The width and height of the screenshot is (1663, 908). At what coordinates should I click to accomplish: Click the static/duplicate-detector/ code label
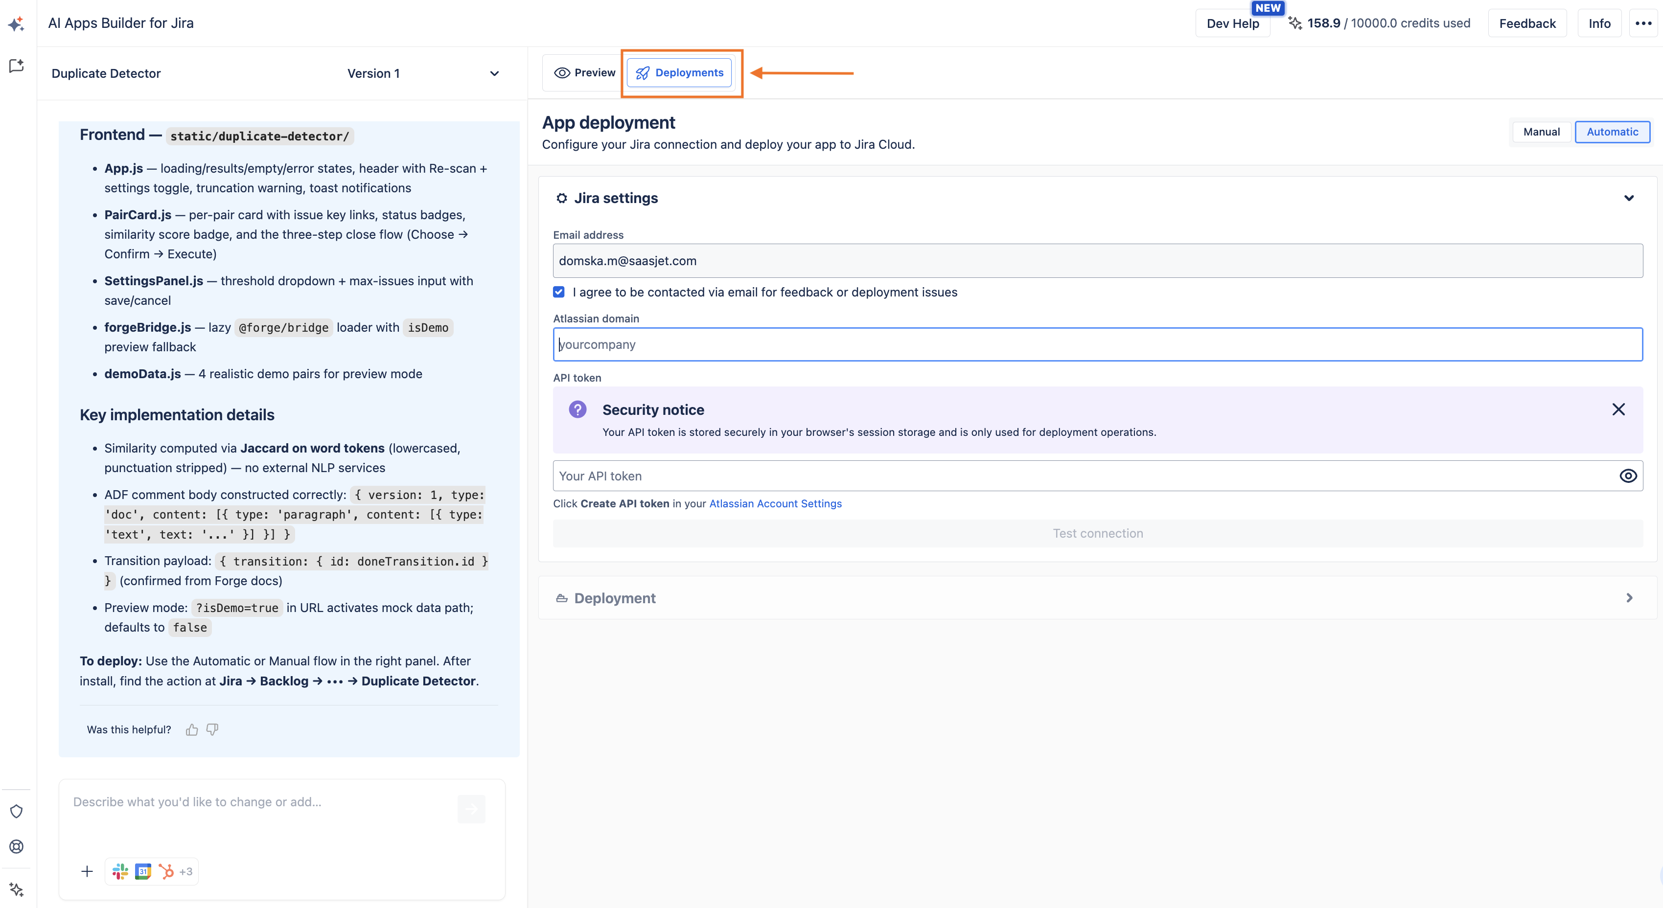[259, 136]
